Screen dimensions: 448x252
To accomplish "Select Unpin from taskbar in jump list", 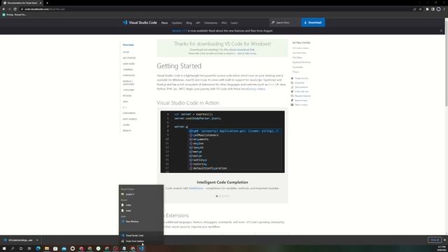I will (141, 241).
